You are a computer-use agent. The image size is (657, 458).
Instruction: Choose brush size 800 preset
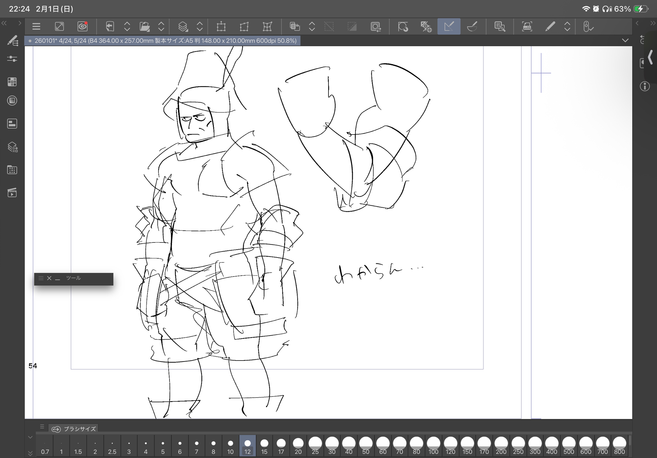(x=619, y=446)
